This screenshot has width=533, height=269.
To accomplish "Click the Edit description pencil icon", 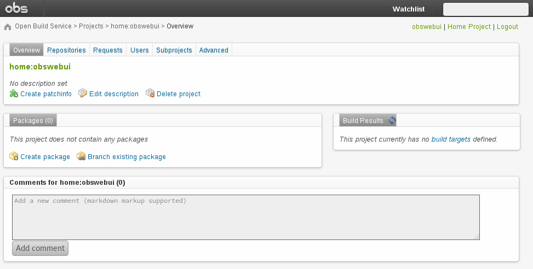I will (83, 93).
